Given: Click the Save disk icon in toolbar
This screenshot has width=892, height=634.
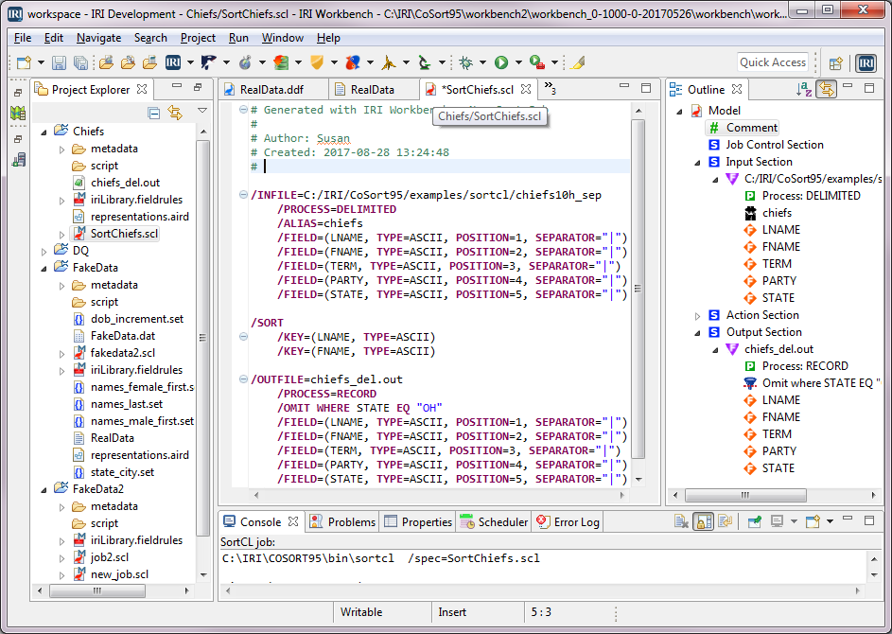Looking at the screenshot, I should (60, 62).
